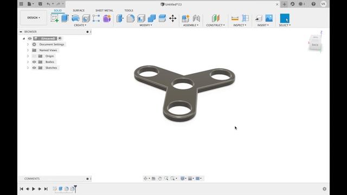Open the Create dropdown menu

click(x=80, y=25)
